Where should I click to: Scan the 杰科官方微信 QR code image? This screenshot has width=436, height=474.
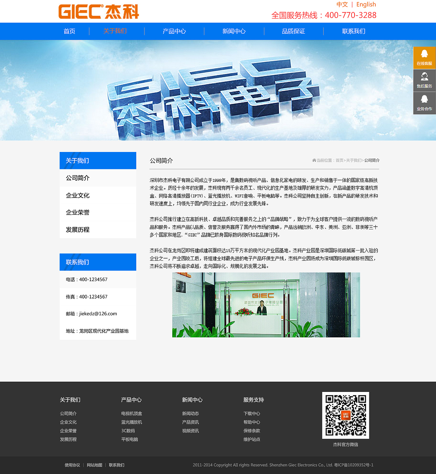pos(345,415)
